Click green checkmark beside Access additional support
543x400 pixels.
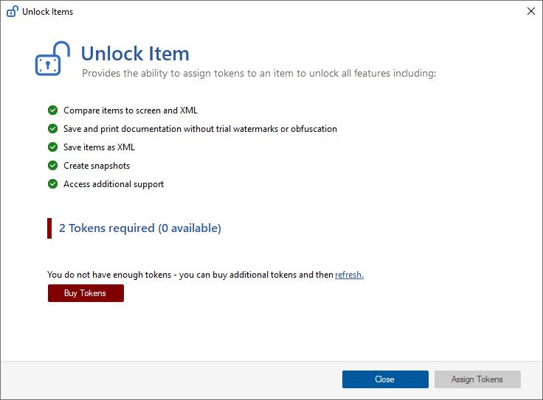click(52, 184)
